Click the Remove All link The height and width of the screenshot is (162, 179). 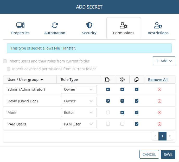158,80
